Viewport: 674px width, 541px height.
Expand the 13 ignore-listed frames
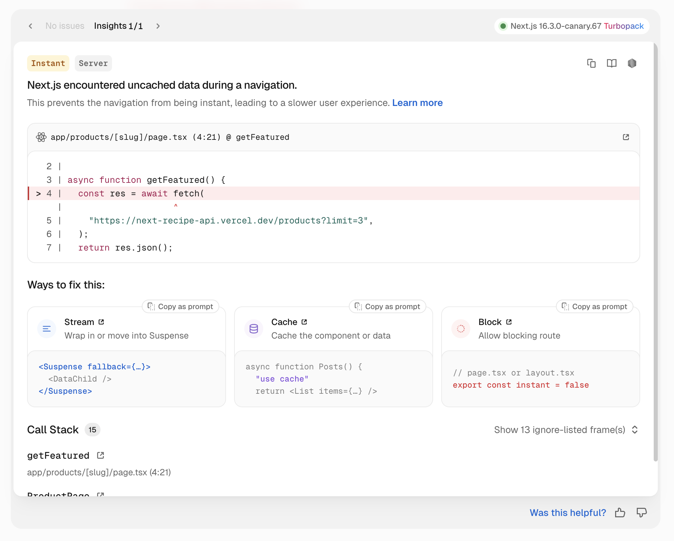tap(566, 430)
